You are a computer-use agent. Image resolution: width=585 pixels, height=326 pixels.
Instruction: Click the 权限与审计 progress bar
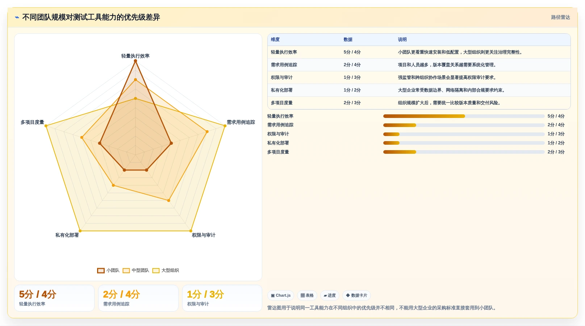(x=464, y=134)
